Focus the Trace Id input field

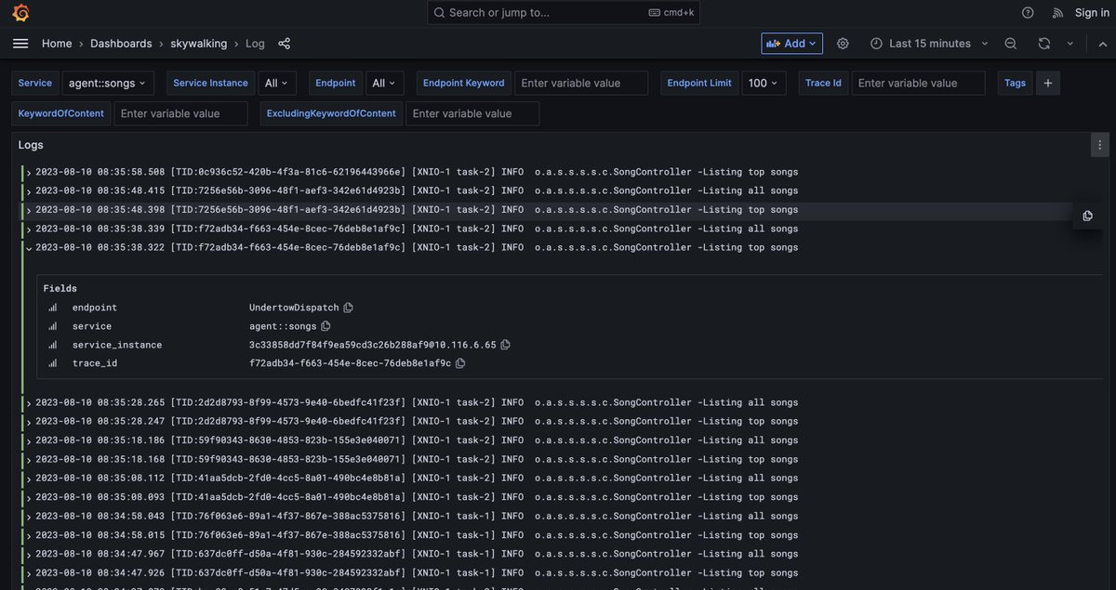pyautogui.click(x=918, y=84)
